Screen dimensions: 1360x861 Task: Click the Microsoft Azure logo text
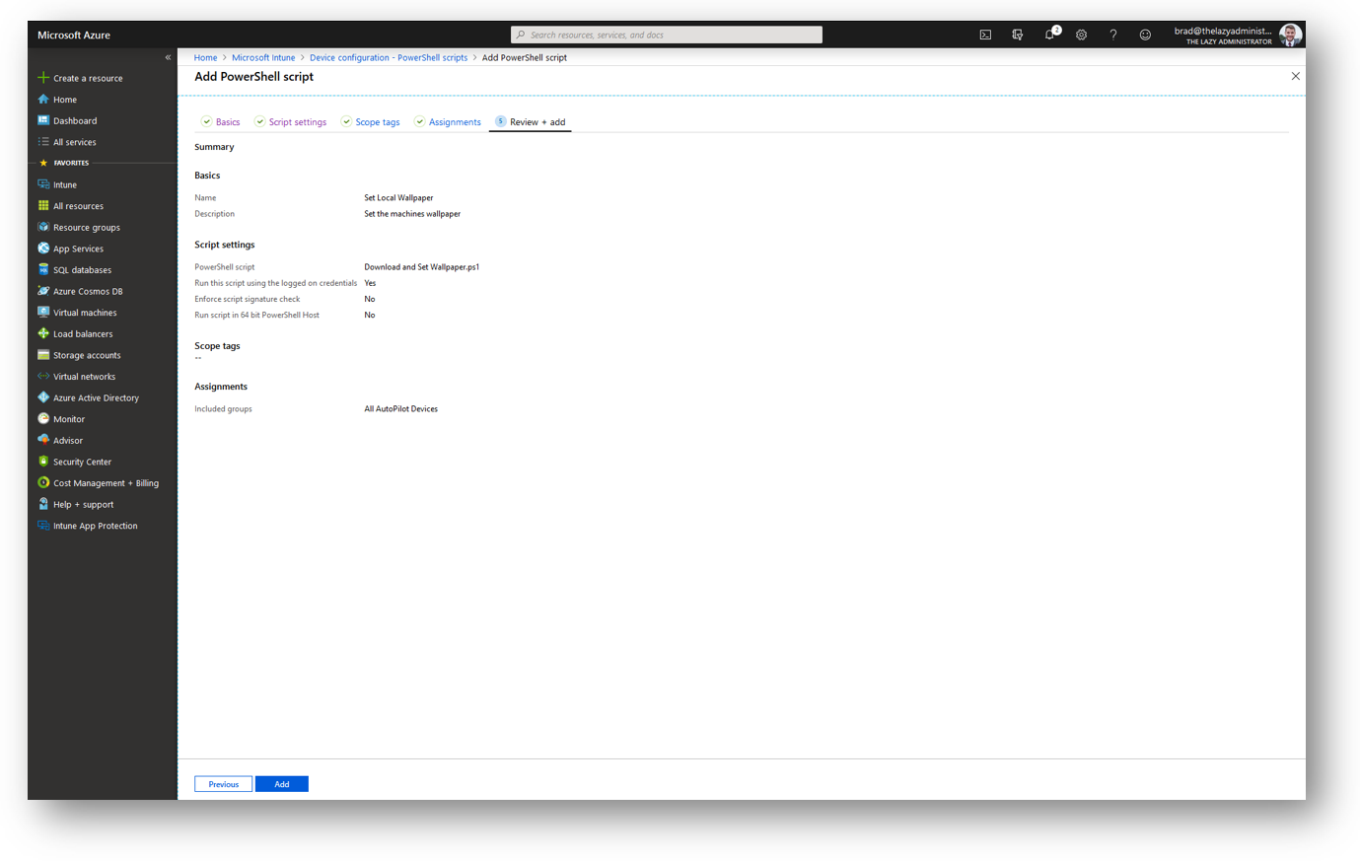pos(74,36)
